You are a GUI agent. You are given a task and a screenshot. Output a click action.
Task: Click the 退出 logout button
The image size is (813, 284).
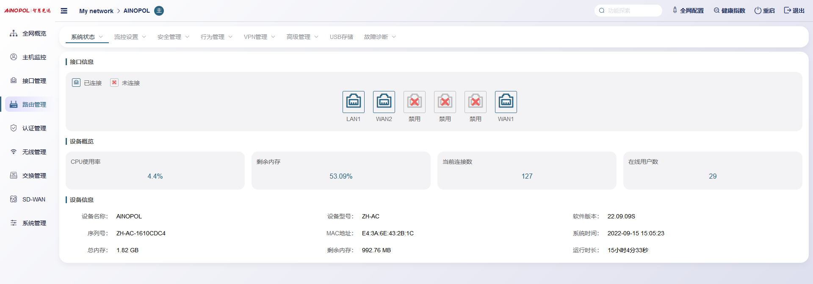[794, 11]
